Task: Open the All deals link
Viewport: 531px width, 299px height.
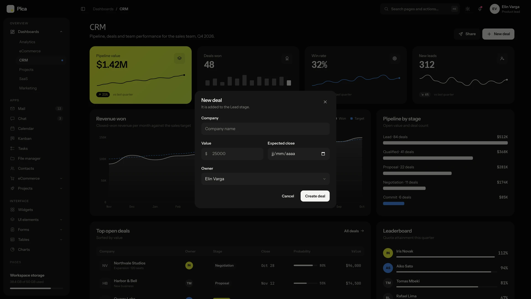Action: pyautogui.click(x=354, y=231)
